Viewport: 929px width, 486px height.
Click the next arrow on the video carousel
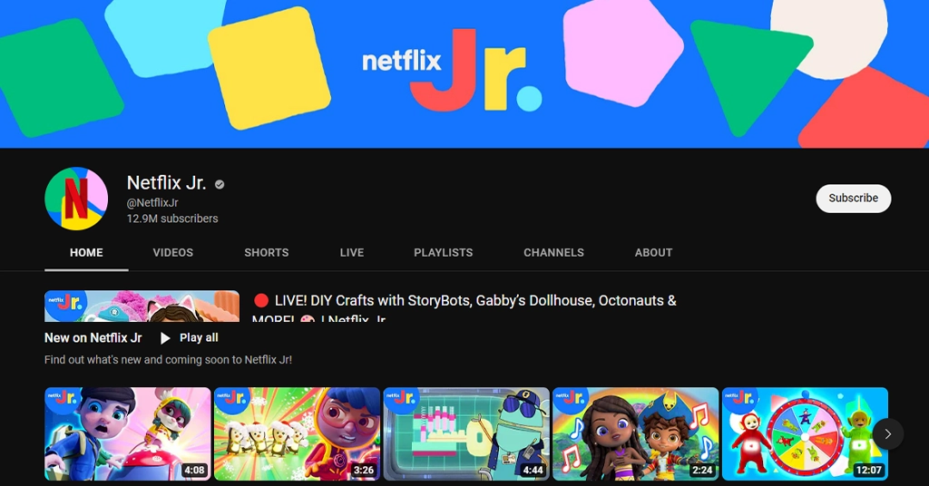click(887, 434)
